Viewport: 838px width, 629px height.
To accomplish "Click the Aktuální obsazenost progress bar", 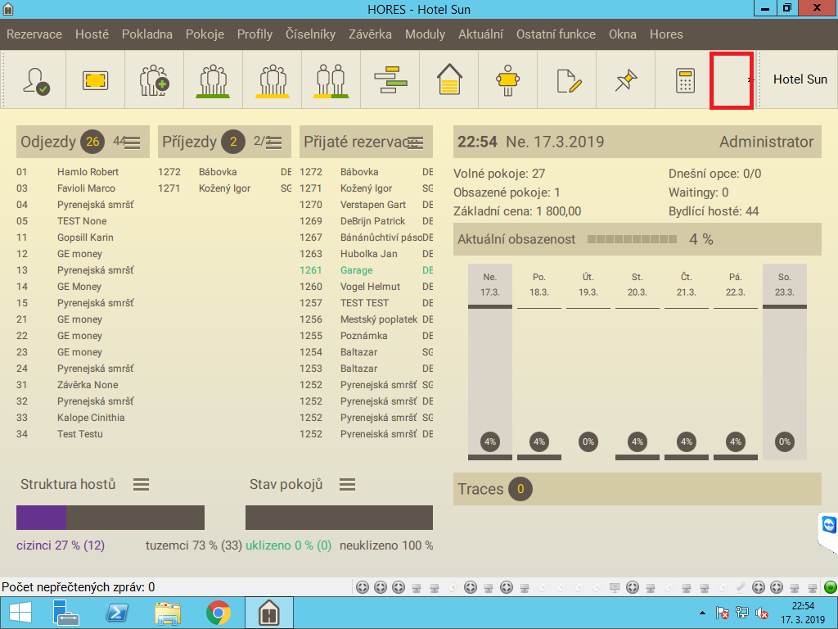I will [x=632, y=240].
